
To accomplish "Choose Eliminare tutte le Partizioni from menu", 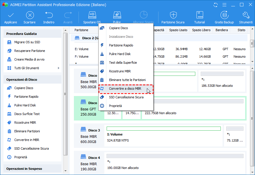I will pos(127,80).
